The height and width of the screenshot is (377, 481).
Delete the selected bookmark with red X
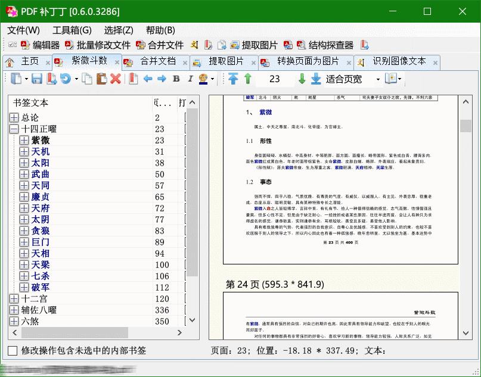coord(114,79)
